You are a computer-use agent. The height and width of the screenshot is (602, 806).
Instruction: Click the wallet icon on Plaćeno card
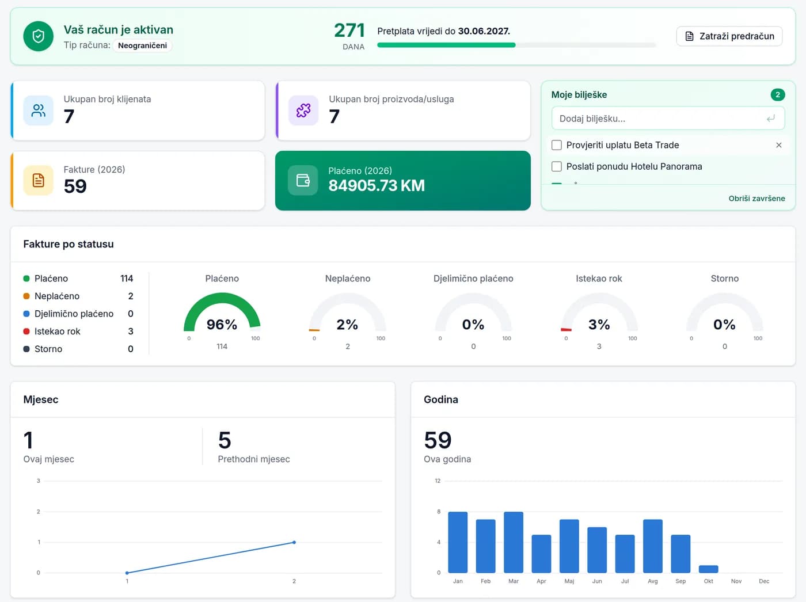[303, 181]
